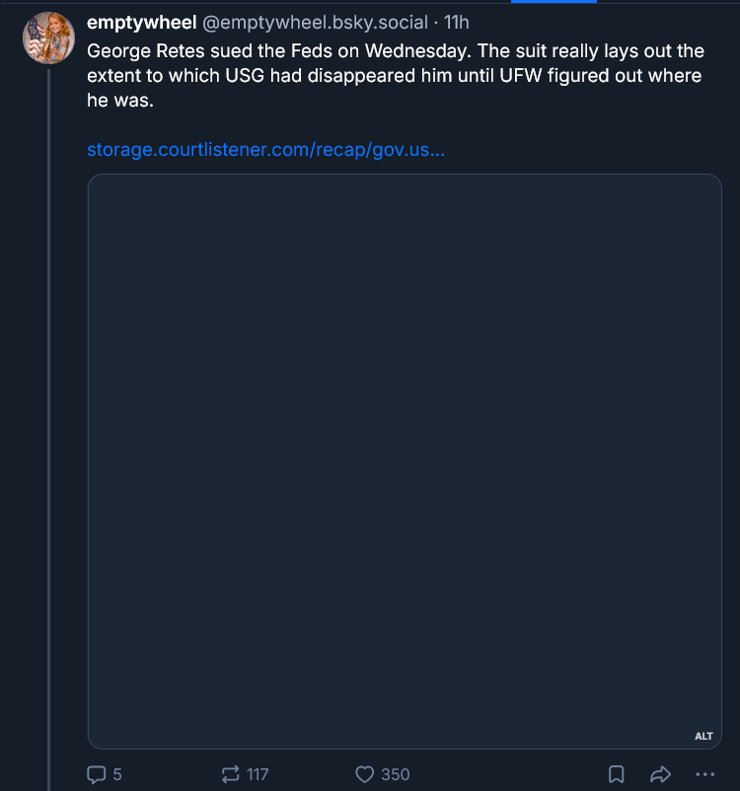Viewport: 740px width, 791px height.
Task: Click the vertical thread line below avatar
Action: pyautogui.click(x=48, y=395)
